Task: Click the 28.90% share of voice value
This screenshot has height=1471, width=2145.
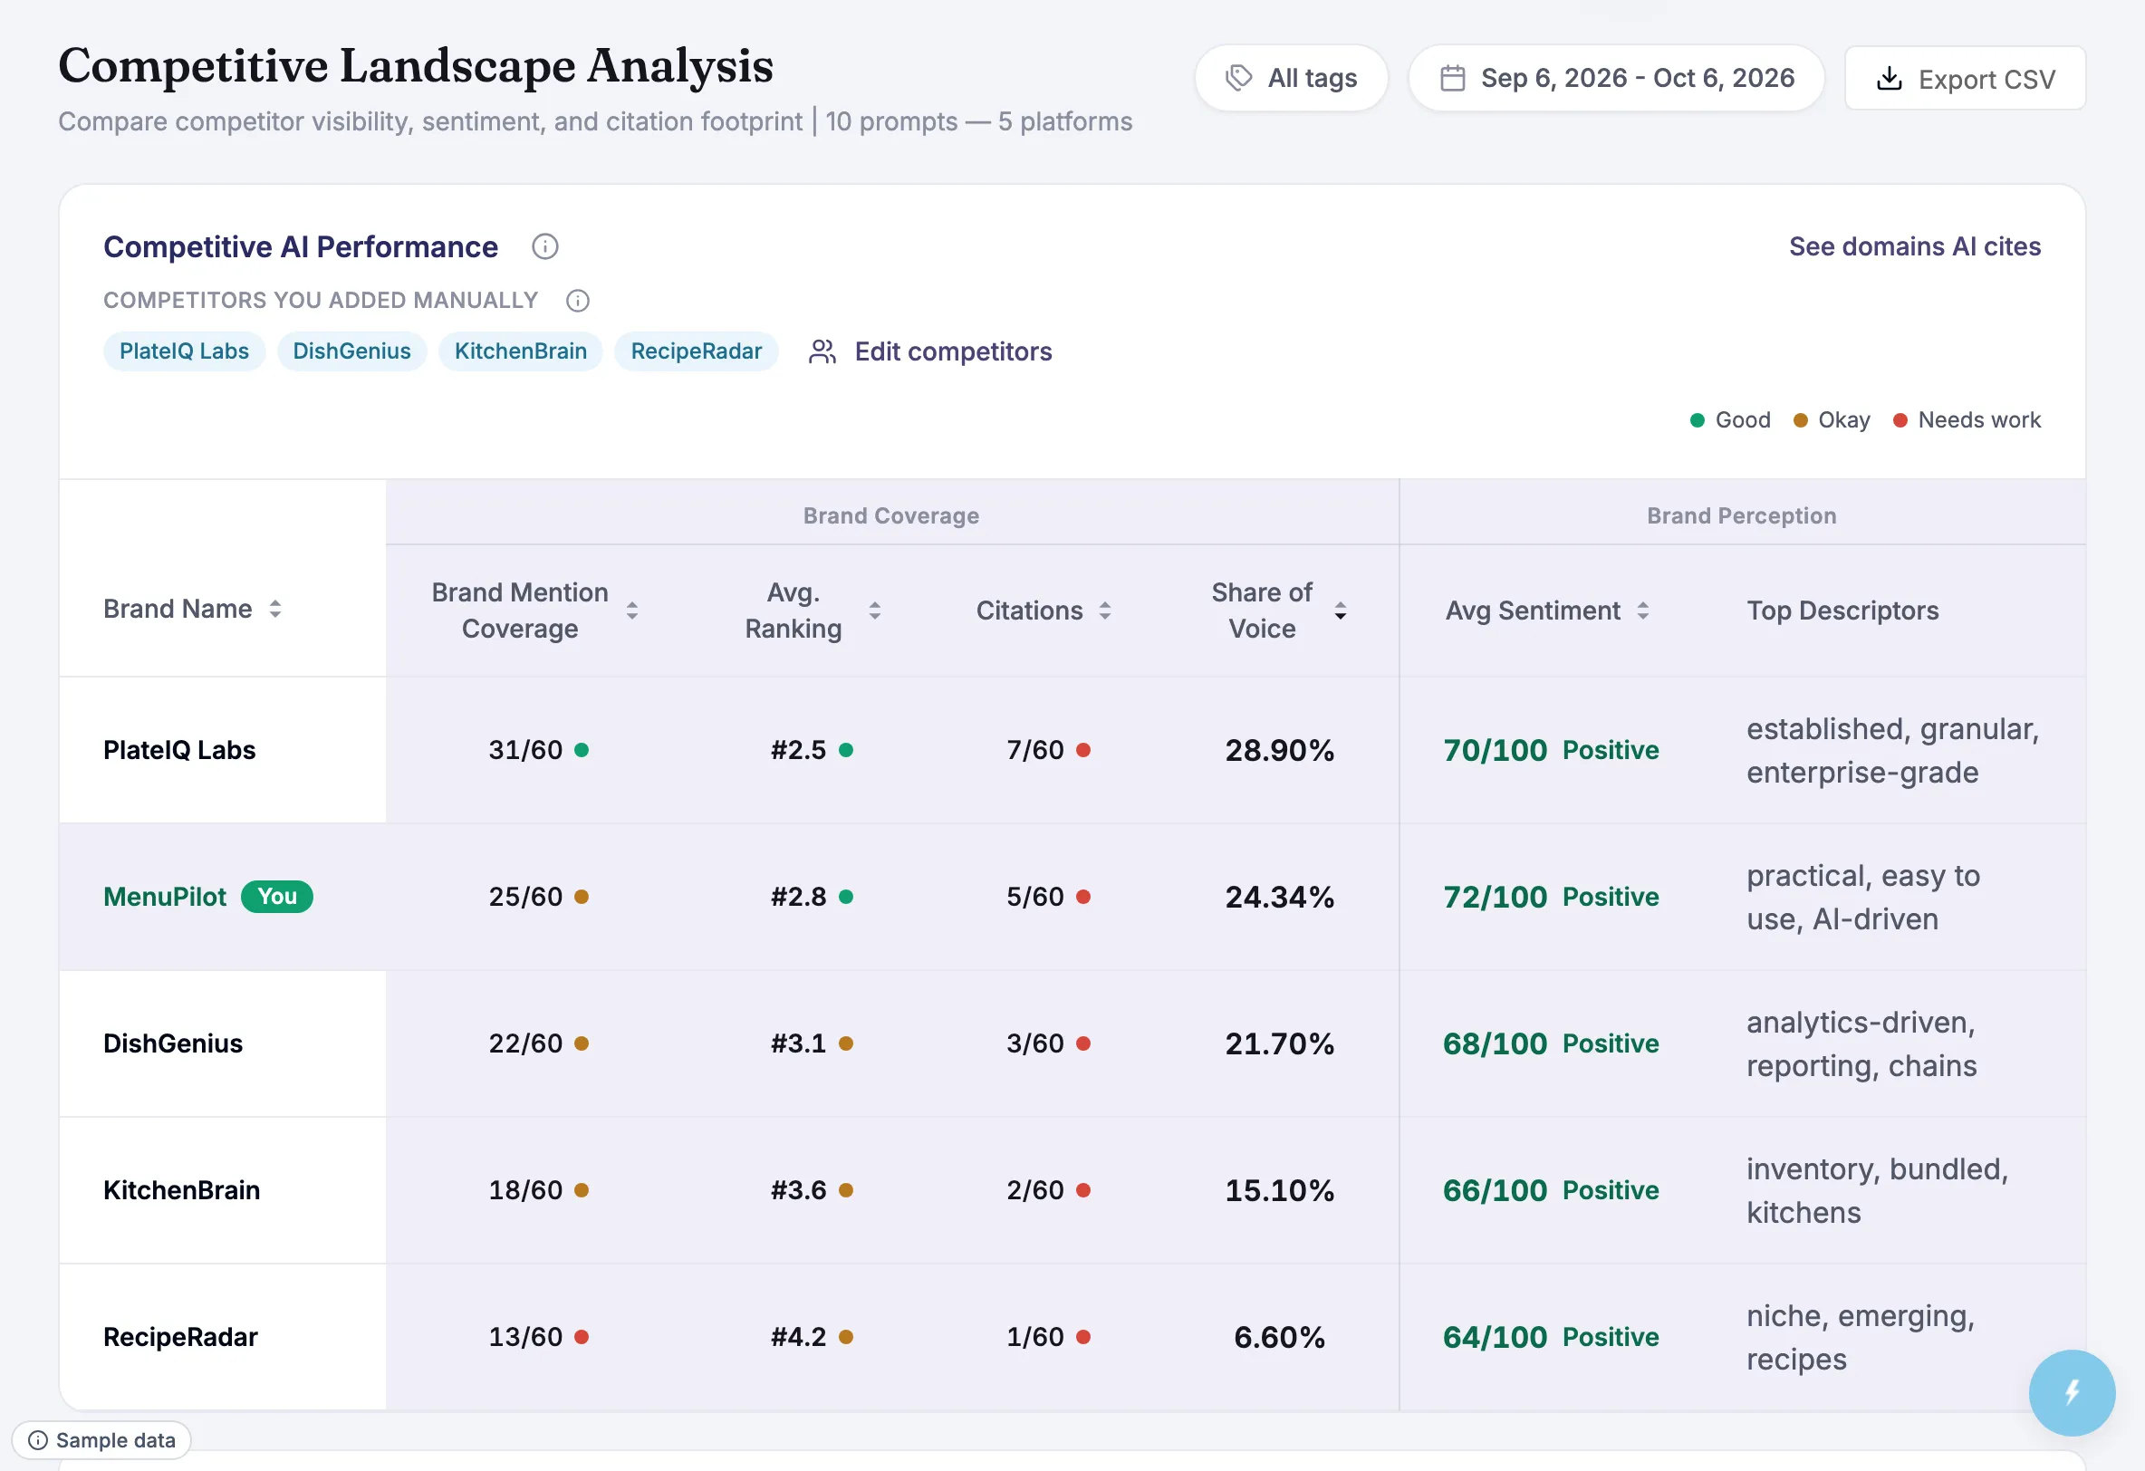Action: 1279,749
